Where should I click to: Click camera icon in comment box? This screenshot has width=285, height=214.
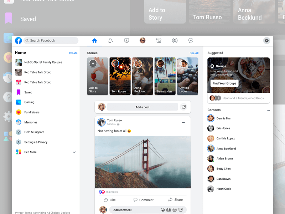click(x=169, y=210)
